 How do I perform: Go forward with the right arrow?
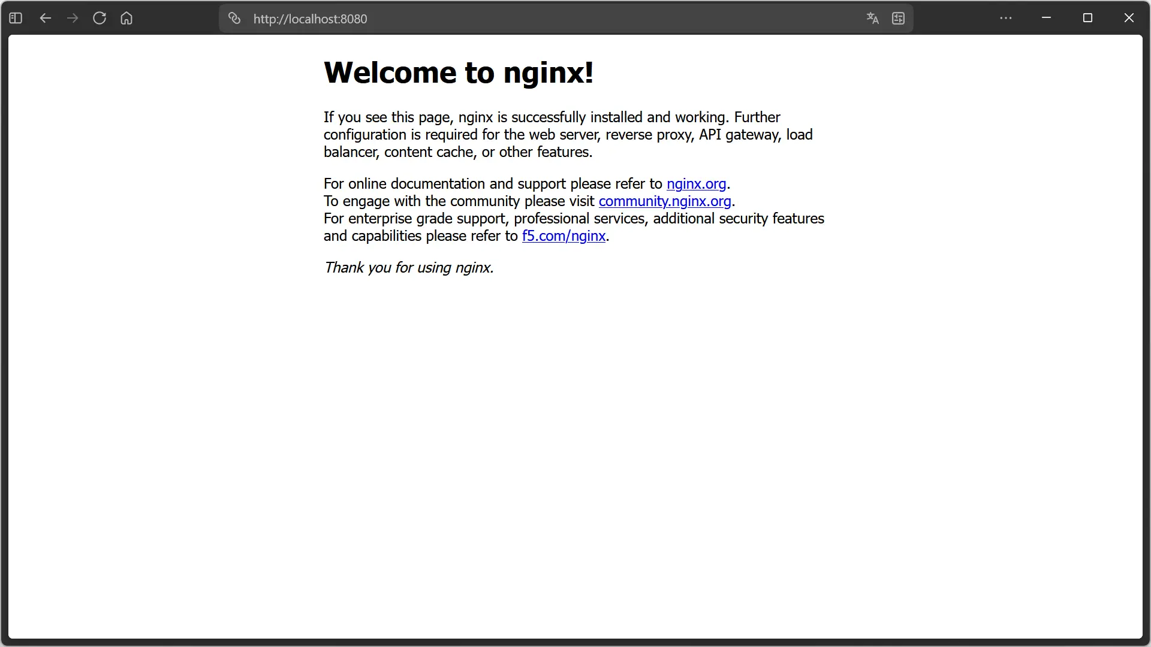73,18
